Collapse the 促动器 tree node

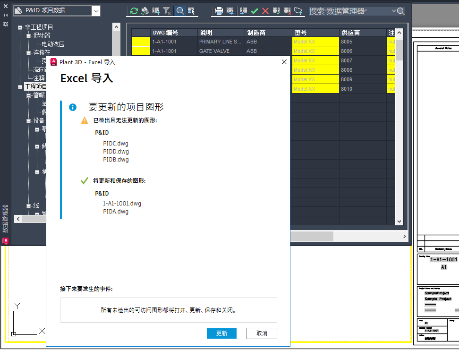pos(28,36)
